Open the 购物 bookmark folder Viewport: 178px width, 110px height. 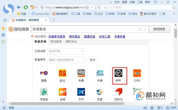87,14
